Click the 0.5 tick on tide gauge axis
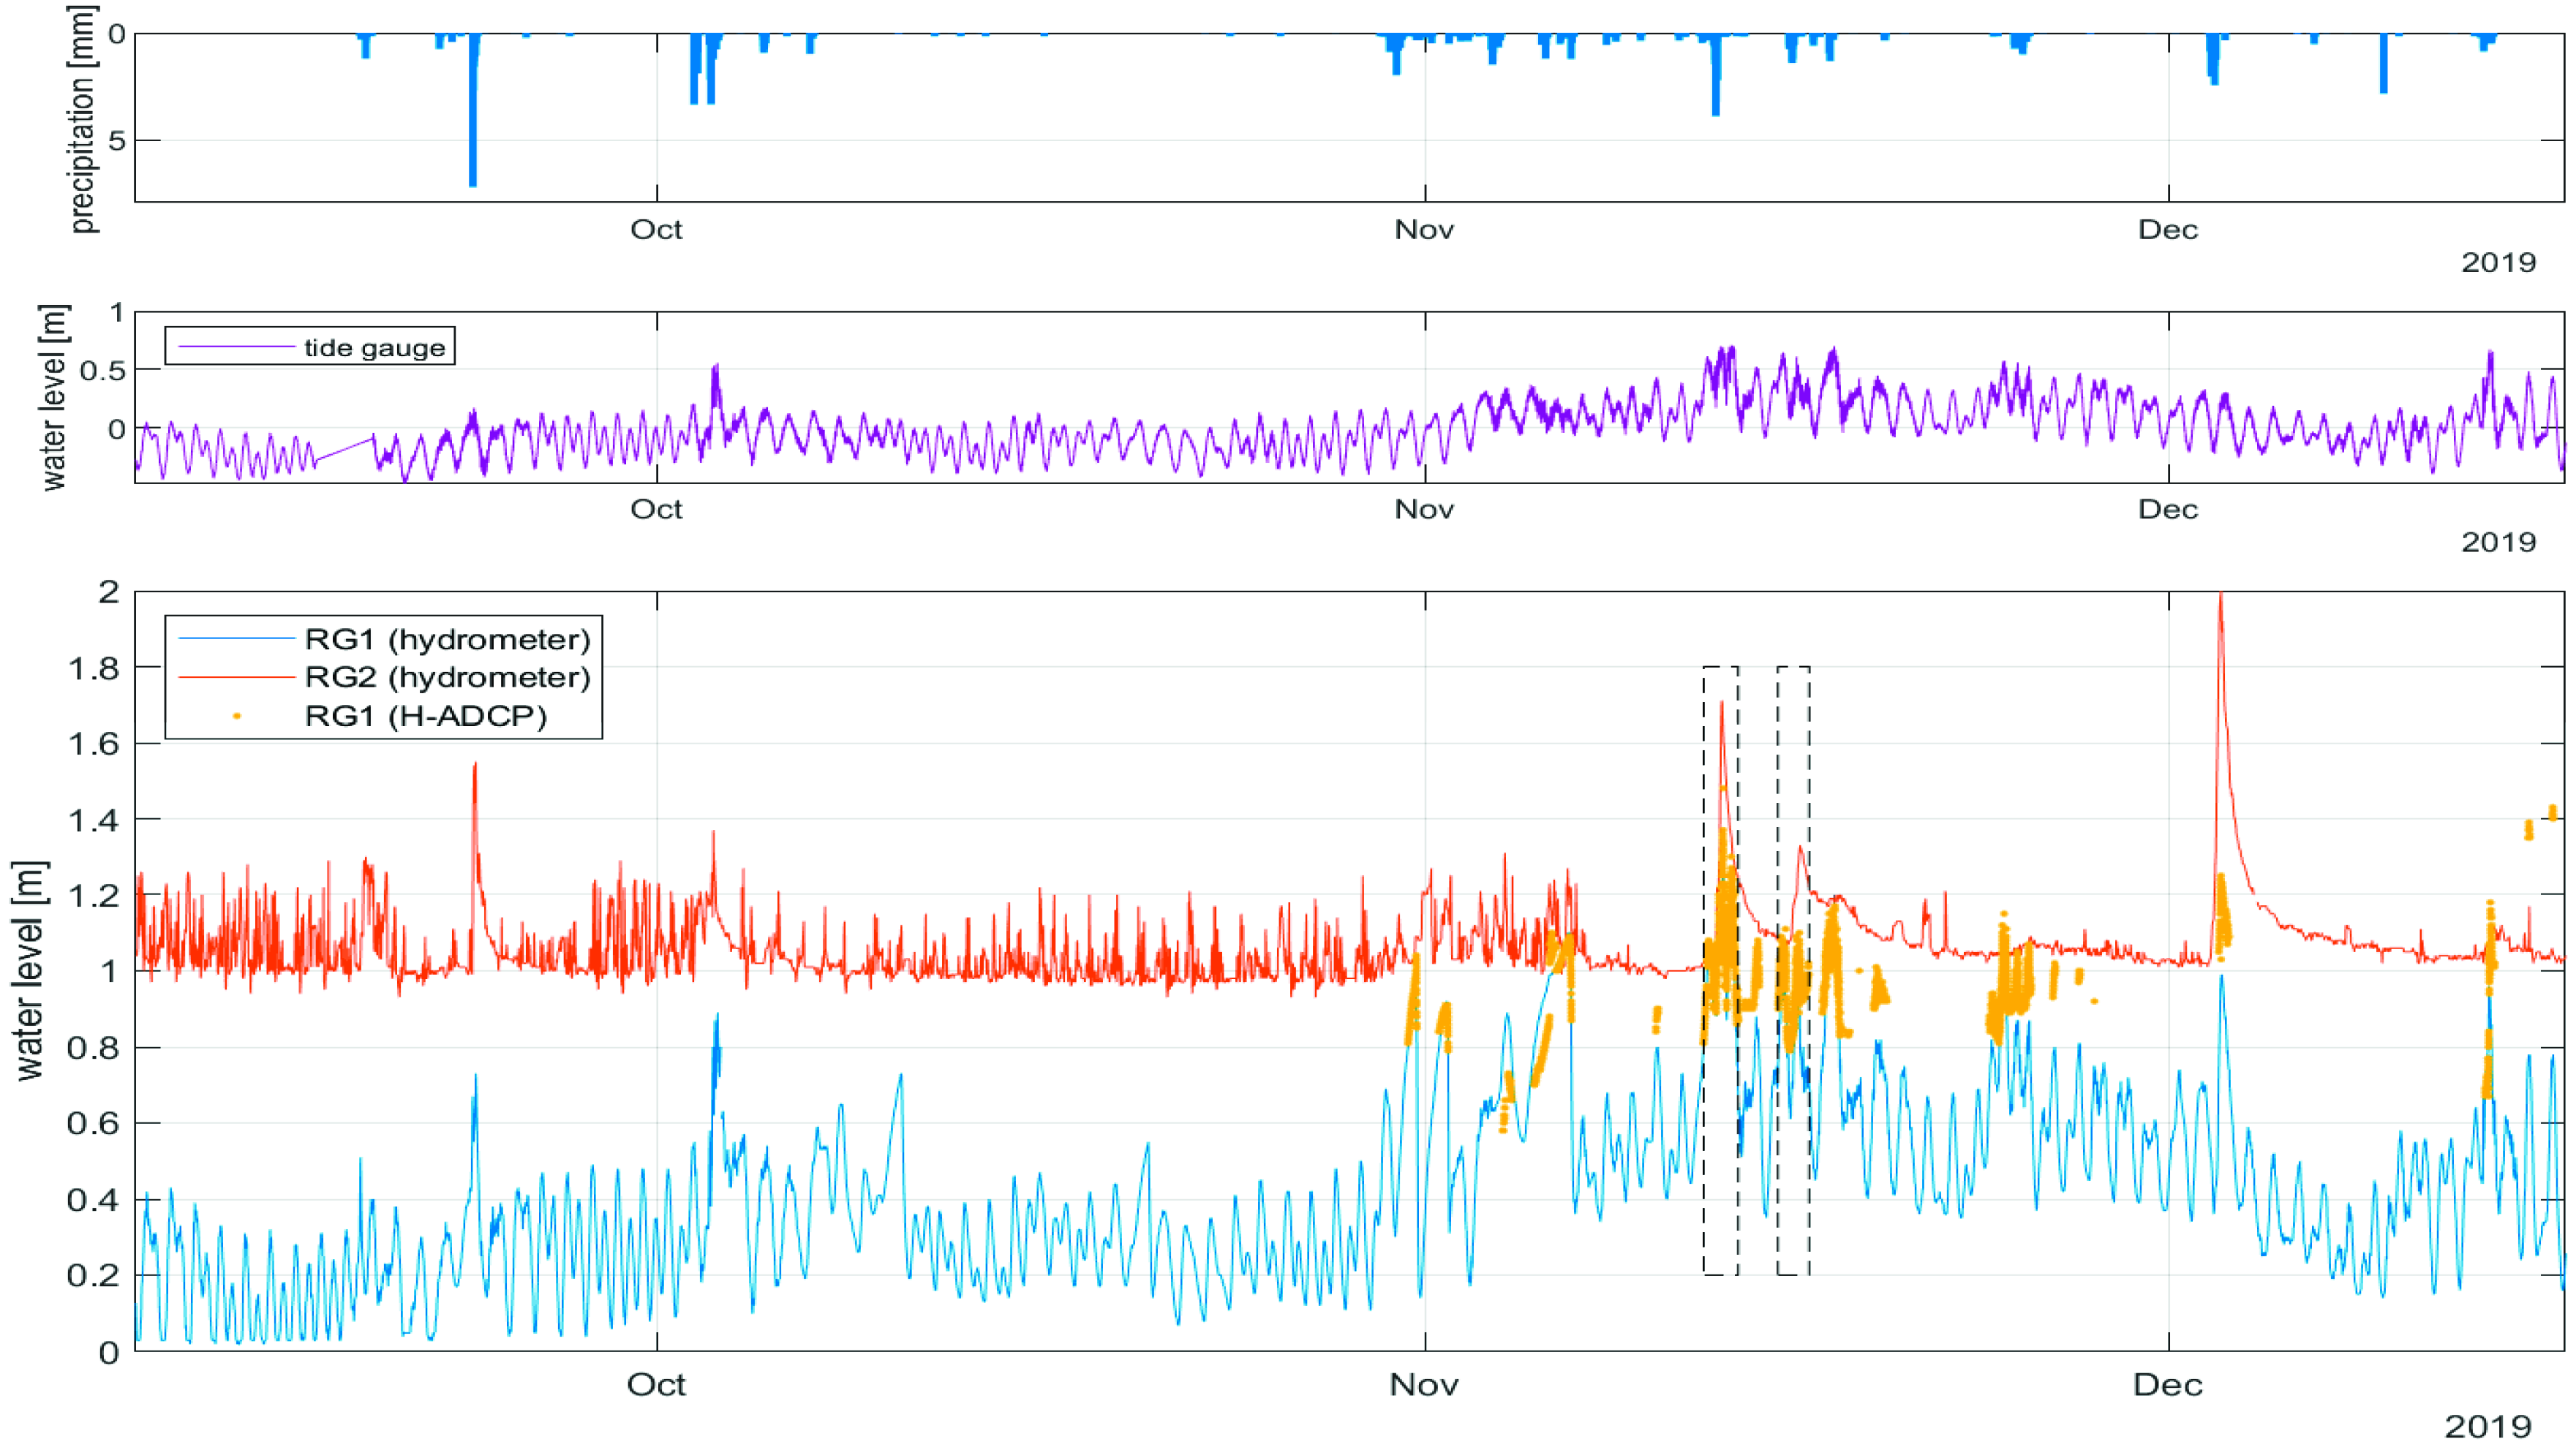 click(103, 371)
